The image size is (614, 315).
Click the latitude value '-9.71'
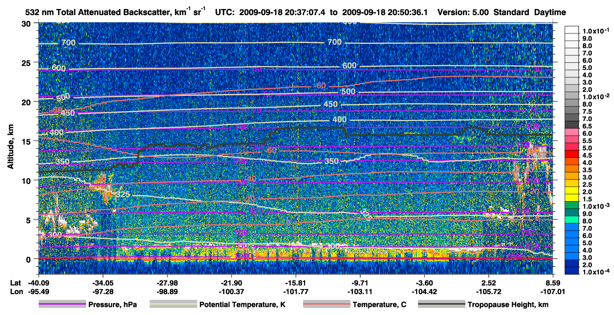pyautogui.click(x=360, y=282)
